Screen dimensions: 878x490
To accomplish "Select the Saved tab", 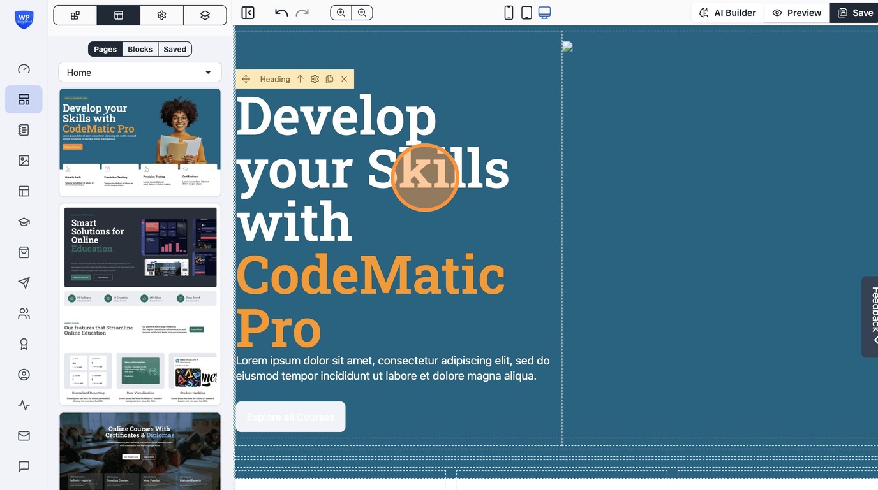I will [x=175, y=49].
